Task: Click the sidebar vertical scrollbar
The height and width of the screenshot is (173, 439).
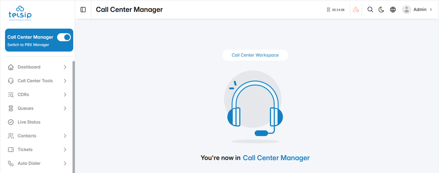Action: point(74,117)
